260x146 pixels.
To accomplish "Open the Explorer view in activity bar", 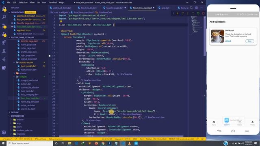I will [x=4, y=9].
